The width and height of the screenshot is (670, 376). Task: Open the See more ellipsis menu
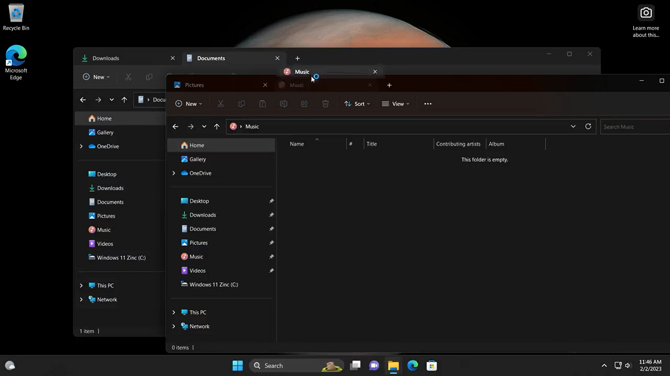coord(427,103)
